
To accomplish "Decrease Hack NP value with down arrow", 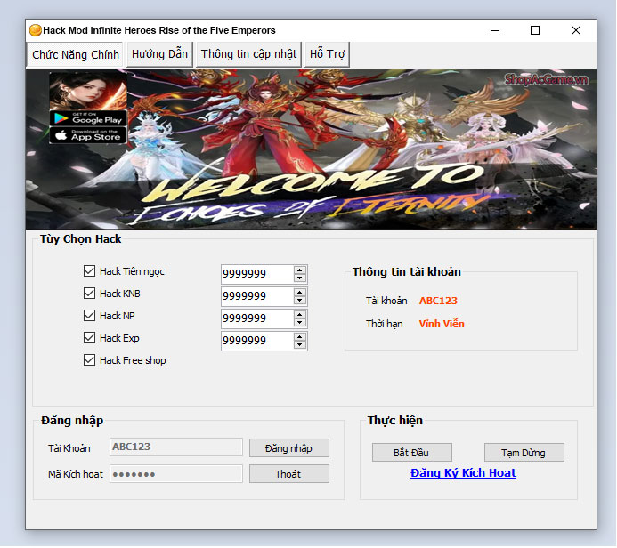I will 299,323.
